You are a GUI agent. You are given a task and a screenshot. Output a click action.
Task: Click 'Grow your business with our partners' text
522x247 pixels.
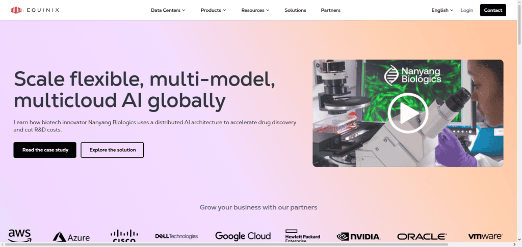(x=258, y=207)
